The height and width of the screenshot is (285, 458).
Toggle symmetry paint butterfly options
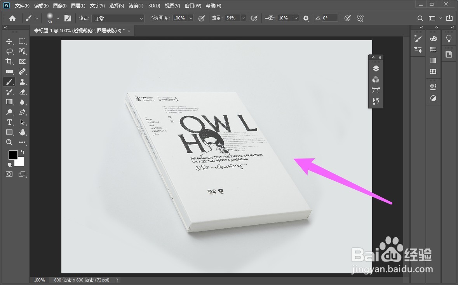click(360, 18)
